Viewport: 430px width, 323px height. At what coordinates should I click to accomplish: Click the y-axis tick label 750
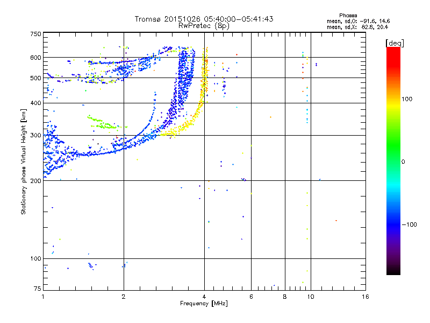[x=35, y=34]
